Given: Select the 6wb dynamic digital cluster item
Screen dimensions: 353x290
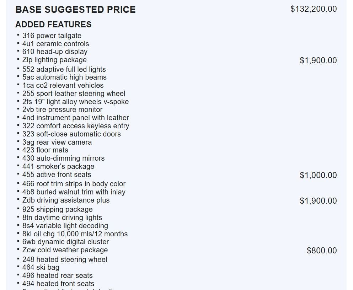Looking at the screenshot, I should tap(65, 242).
